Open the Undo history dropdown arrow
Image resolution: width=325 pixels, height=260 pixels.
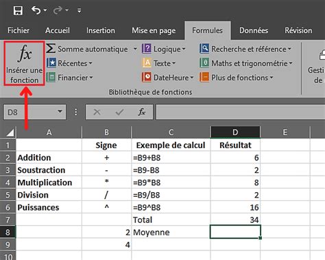click(45, 10)
